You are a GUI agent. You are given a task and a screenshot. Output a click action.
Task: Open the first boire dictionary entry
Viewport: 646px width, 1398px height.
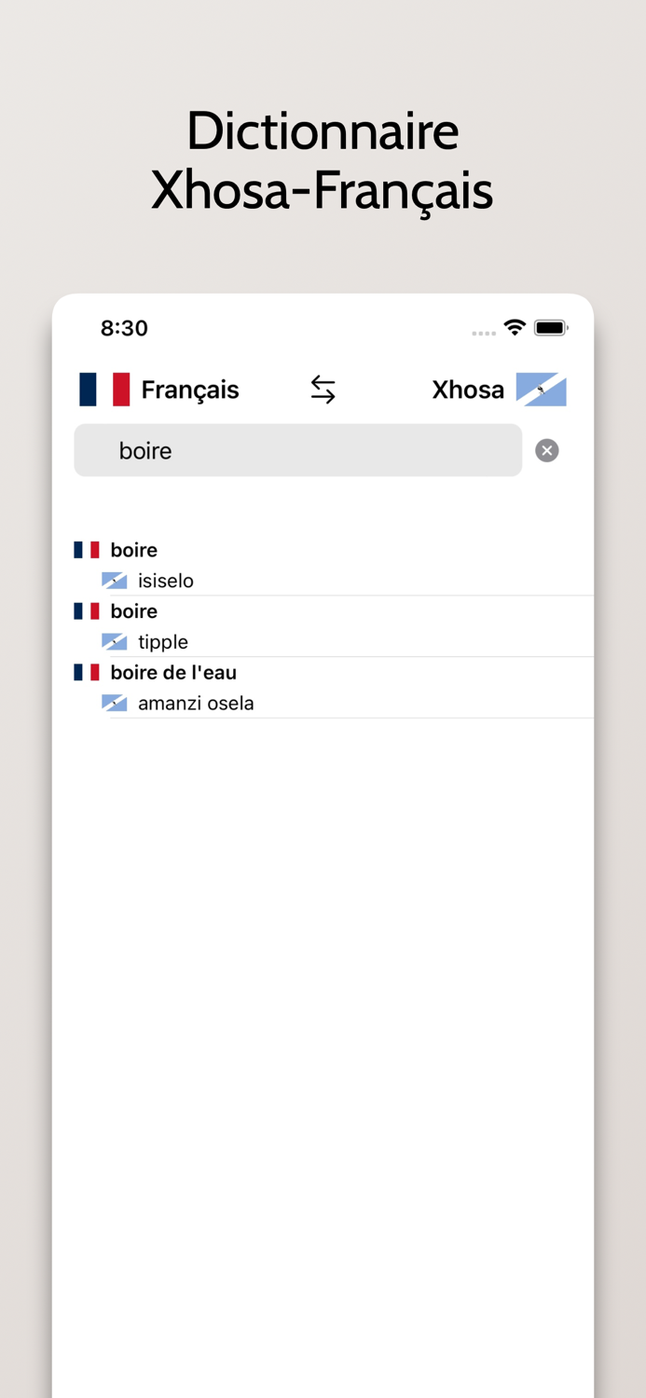coord(133,549)
